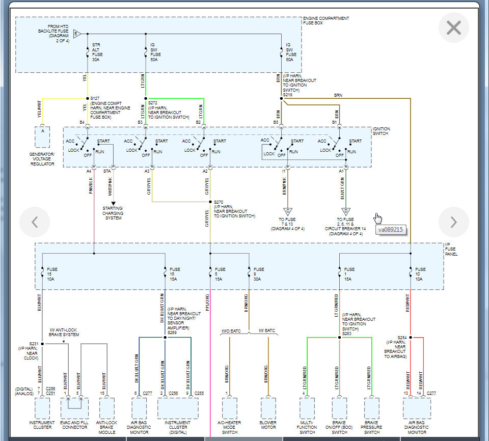This screenshot has height=441, width=489.
Task: Click the 'FUSE 5 15A' label
Action: coord(220,274)
